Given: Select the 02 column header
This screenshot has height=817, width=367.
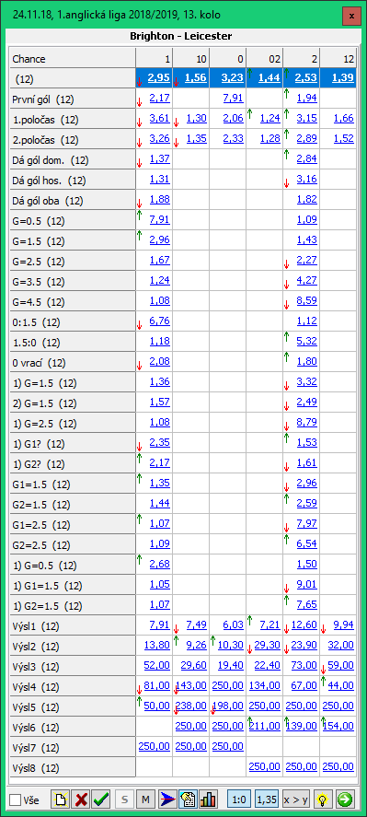Looking at the screenshot, I should [265, 58].
